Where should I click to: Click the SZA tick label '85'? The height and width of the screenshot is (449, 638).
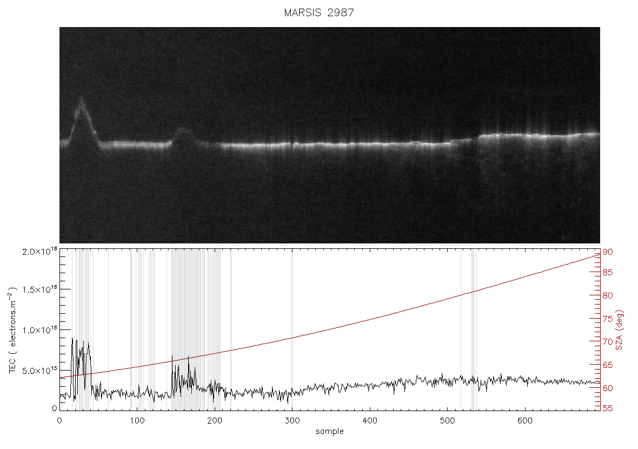[608, 273]
